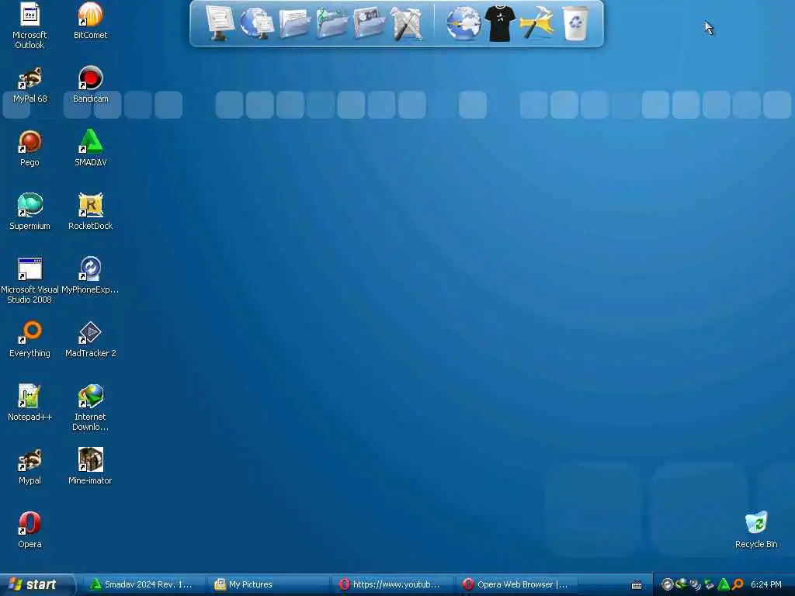Open the Microsoft Outlook desktop shortcut
795x596 pixels.
[30, 26]
